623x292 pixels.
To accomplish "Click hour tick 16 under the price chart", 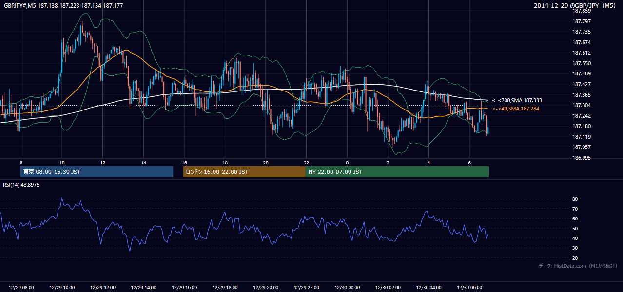I will pos(184,163).
